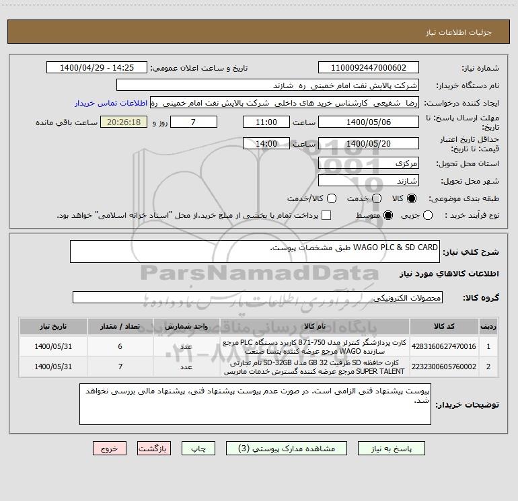Click the ردیف column header
This screenshot has height=501, width=518.
pos(488,326)
